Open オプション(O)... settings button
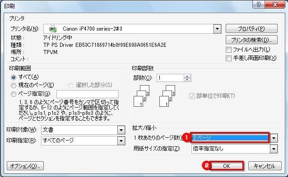 (25, 166)
